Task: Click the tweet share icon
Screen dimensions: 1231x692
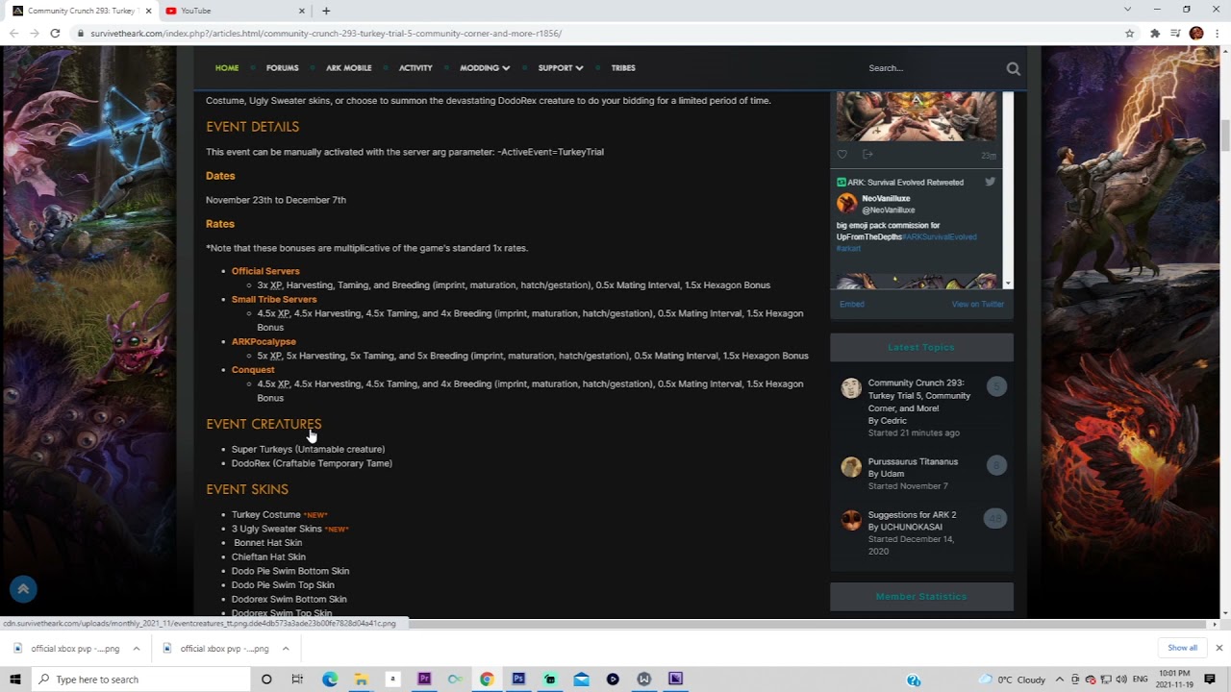Action: tap(867, 154)
